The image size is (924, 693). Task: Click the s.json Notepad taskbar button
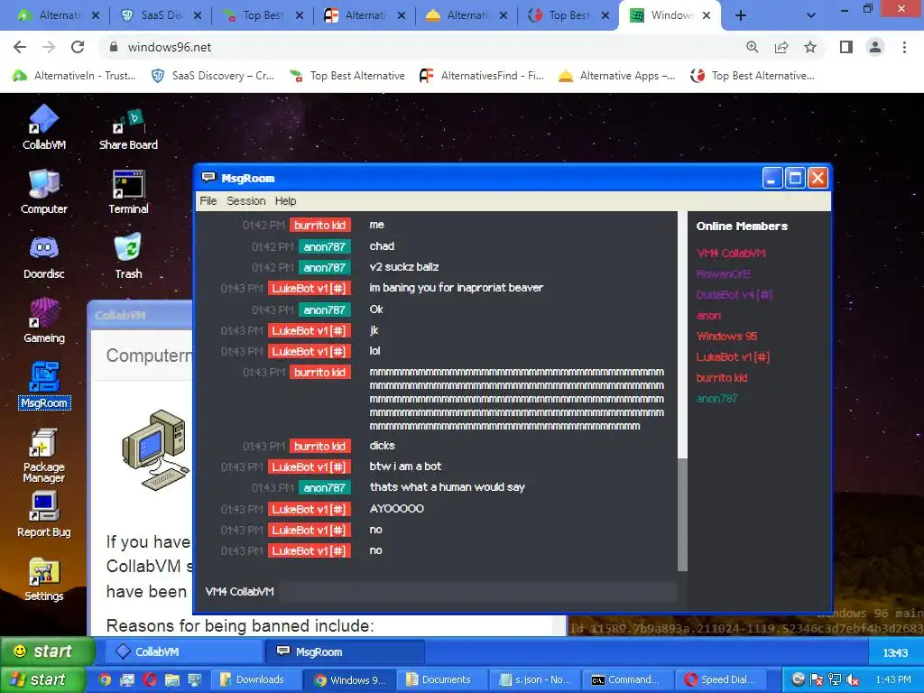click(x=536, y=680)
